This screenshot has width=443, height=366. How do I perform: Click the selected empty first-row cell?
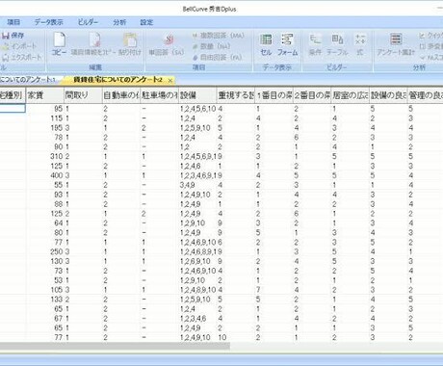13,109
